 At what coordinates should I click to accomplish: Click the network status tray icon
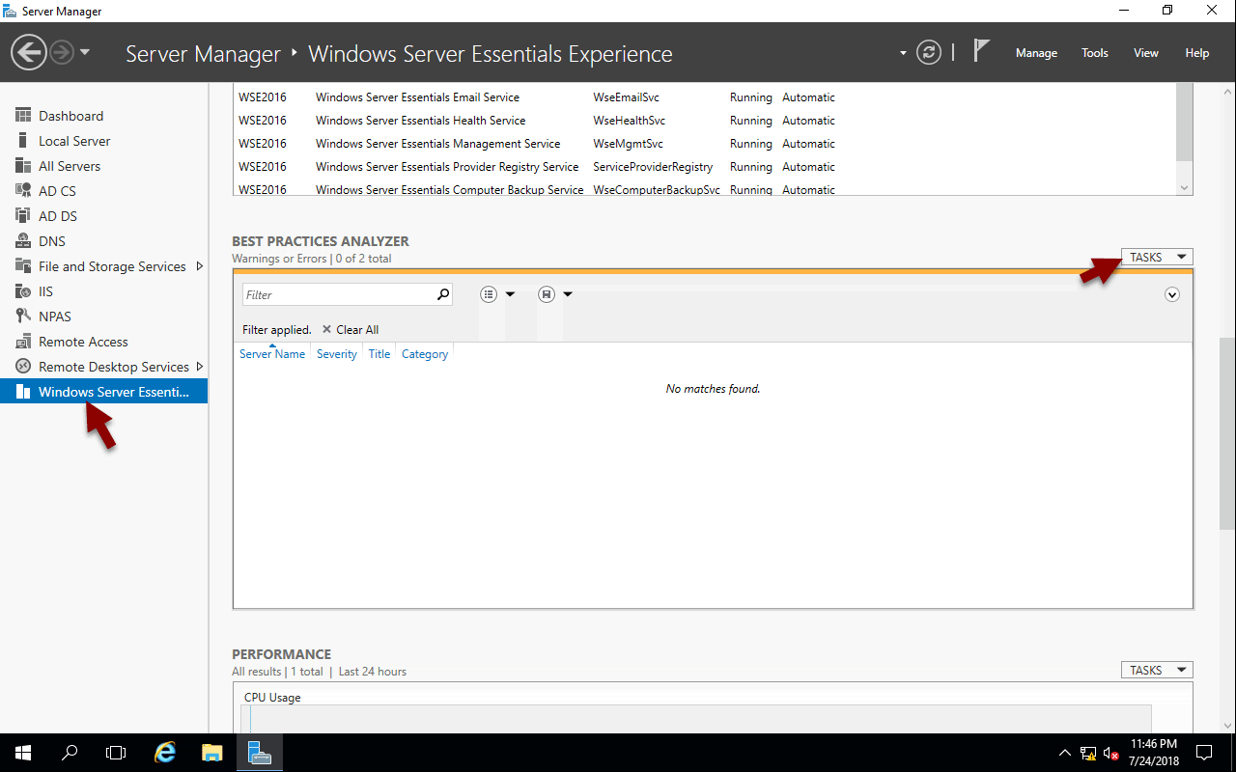[1088, 754]
